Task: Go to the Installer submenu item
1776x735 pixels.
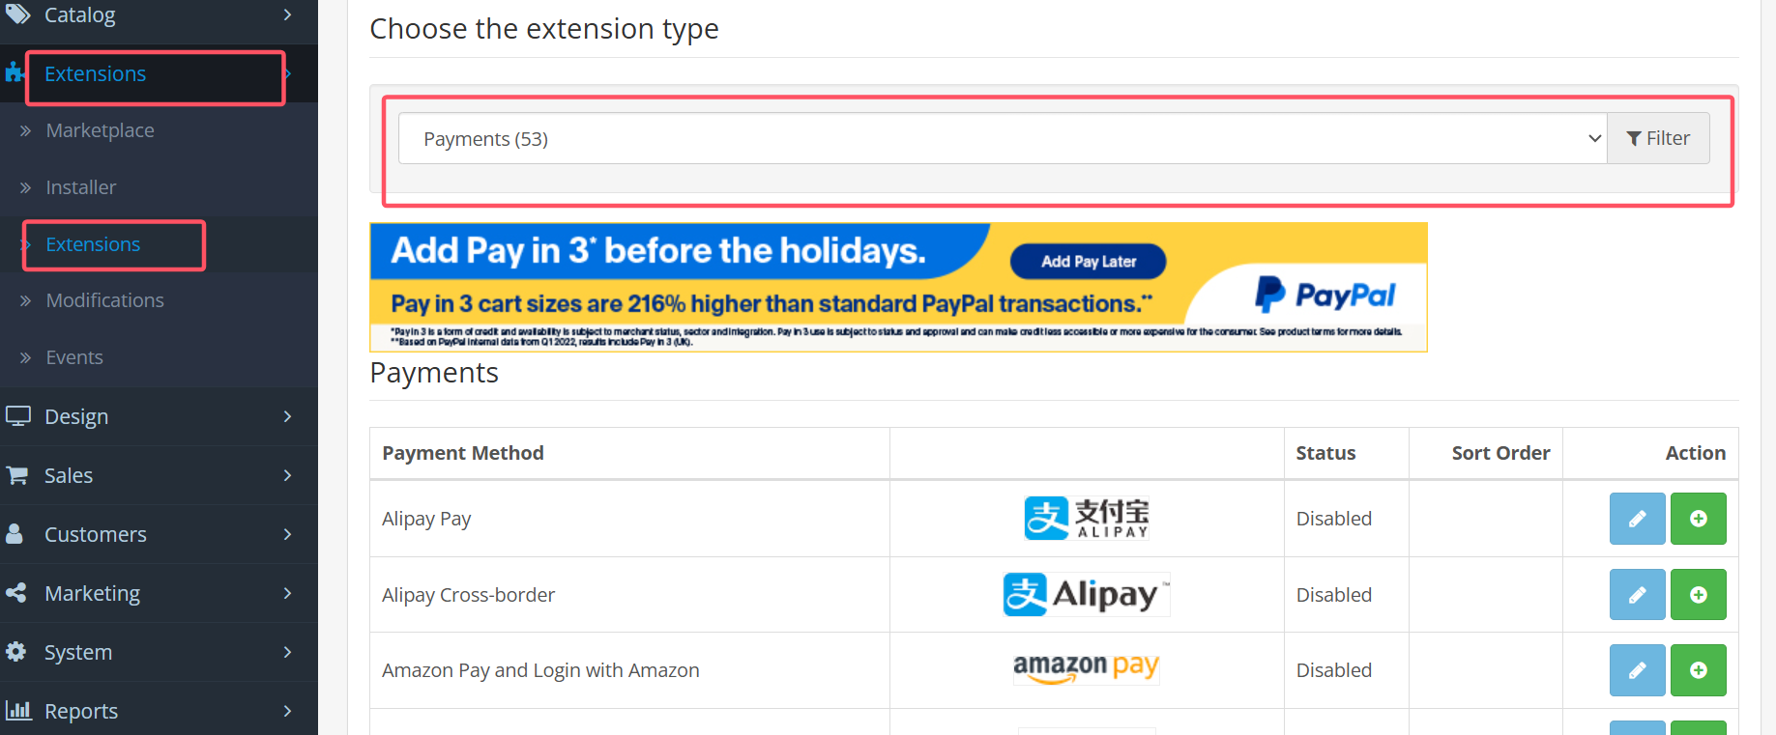Action: tap(81, 187)
